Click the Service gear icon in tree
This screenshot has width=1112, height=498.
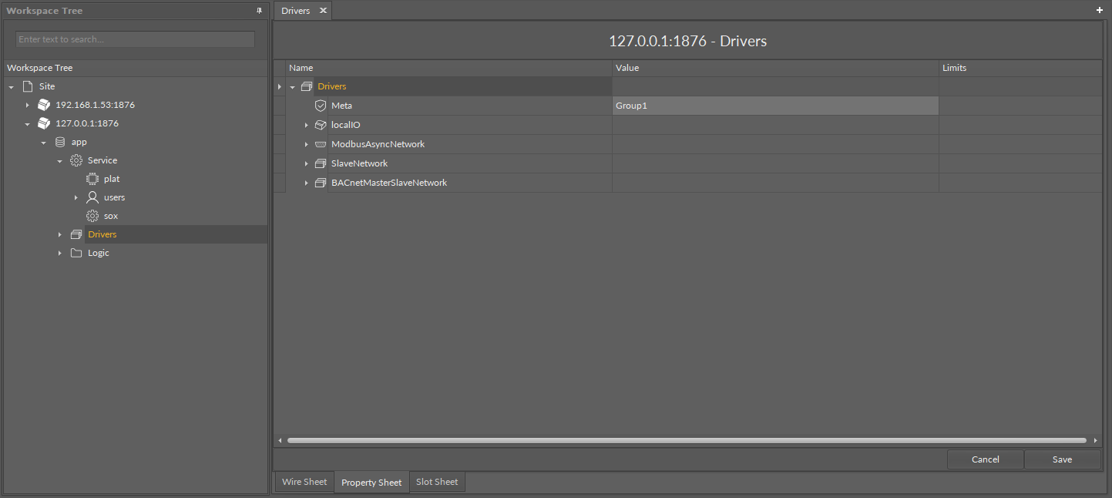pos(76,160)
